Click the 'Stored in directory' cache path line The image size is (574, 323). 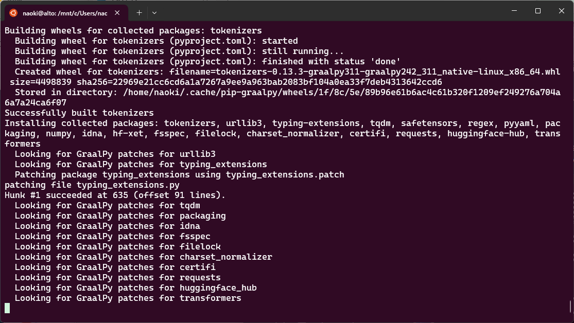coord(287,92)
